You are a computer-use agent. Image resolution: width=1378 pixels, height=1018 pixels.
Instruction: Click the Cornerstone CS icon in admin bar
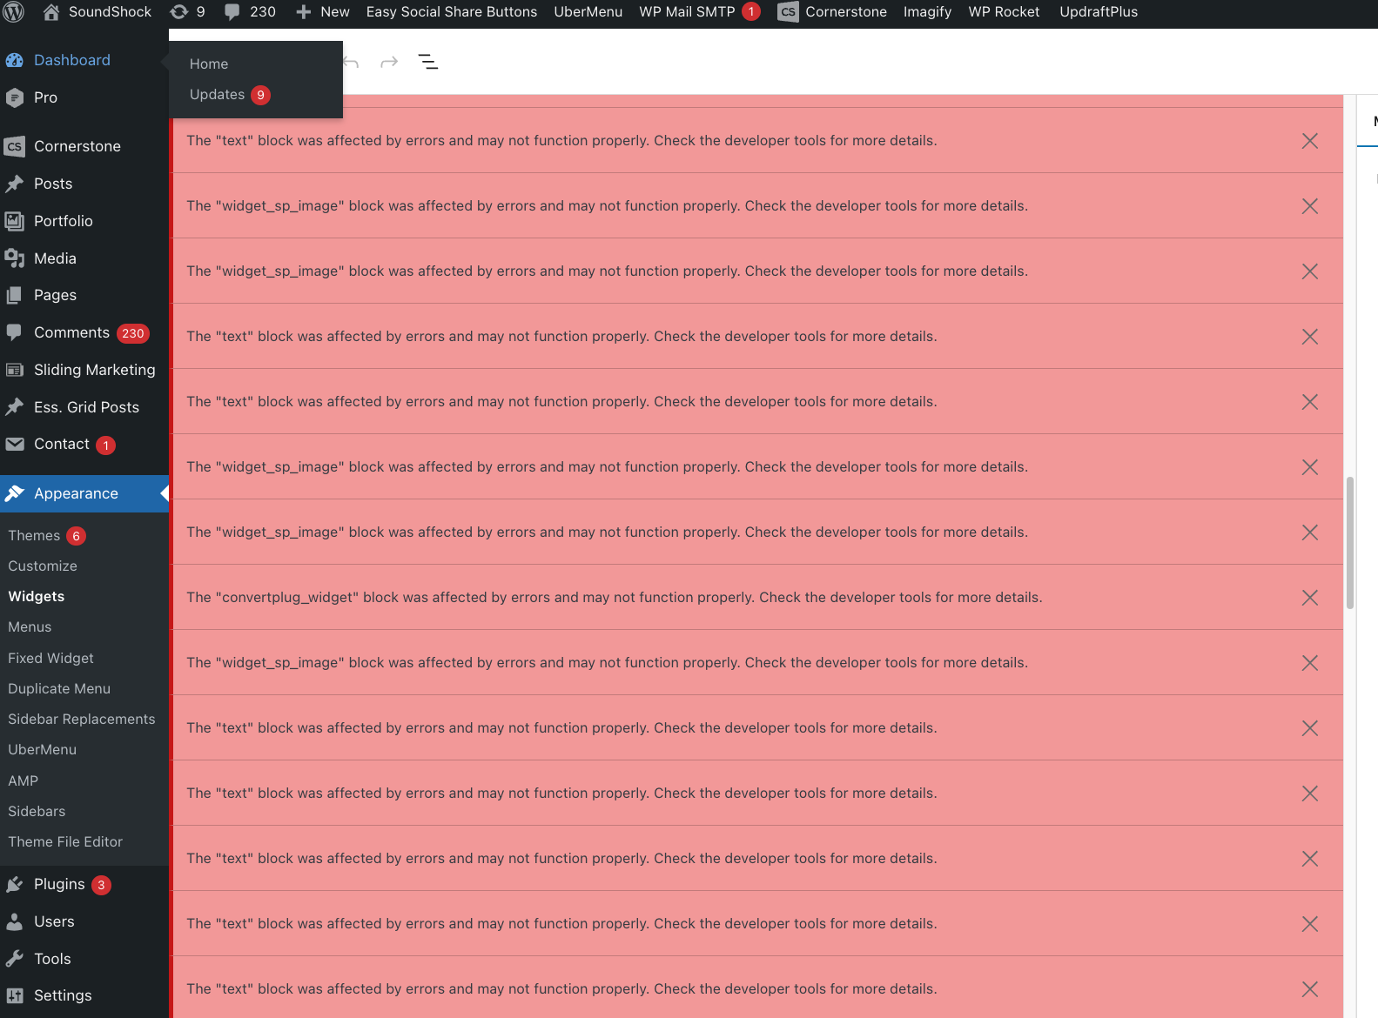point(788,12)
